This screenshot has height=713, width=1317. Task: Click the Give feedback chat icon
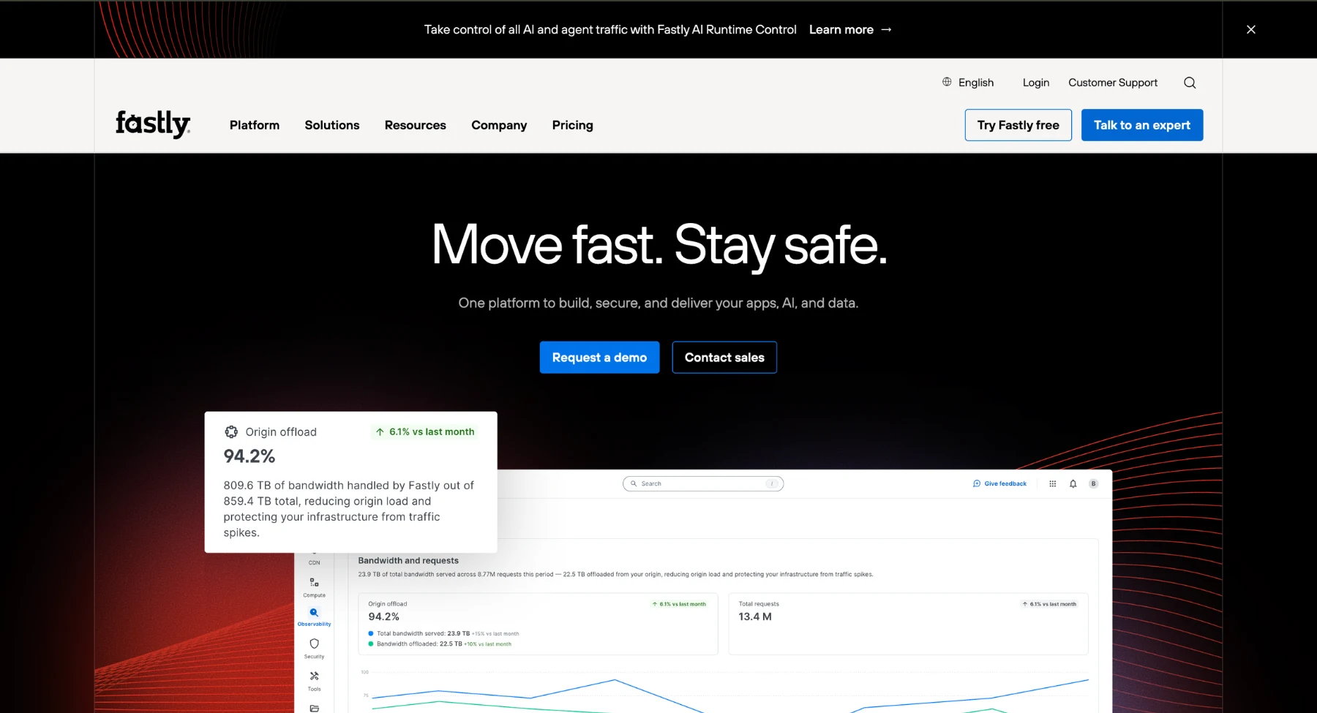pyautogui.click(x=977, y=483)
